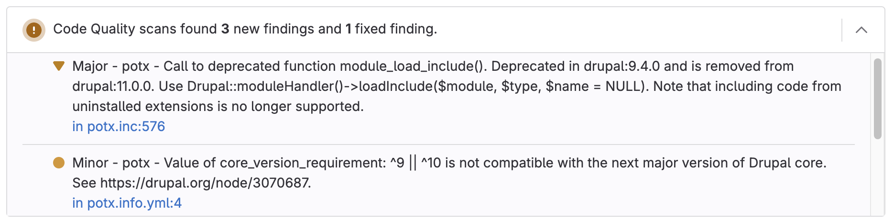Collapse the Code Quality findings panel
Image resolution: width=894 pixels, height=222 pixels.
[861, 30]
